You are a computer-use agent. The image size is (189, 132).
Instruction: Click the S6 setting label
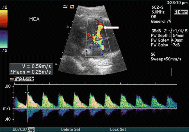click(153, 54)
